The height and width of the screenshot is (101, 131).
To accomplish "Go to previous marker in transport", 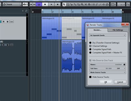I will pyautogui.click(x=31, y=4).
